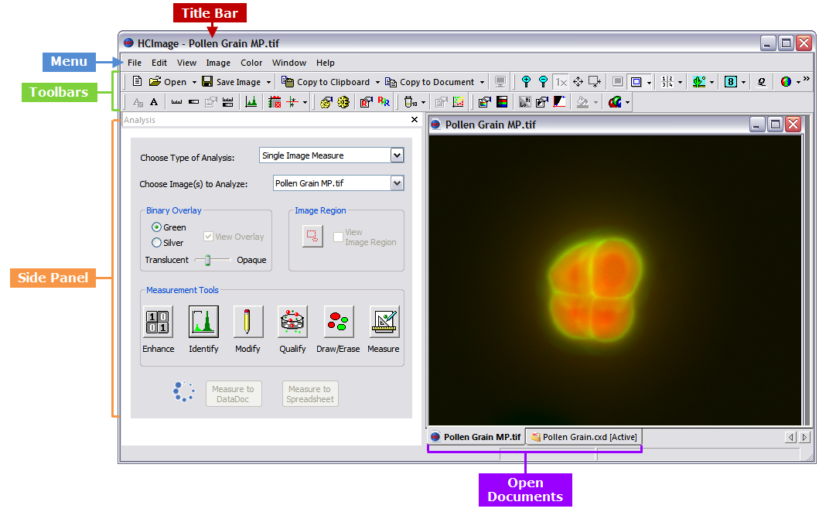Image resolution: width=819 pixels, height=512 pixels.
Task: Close the Analysis side panel
Action: pos(415,120)
